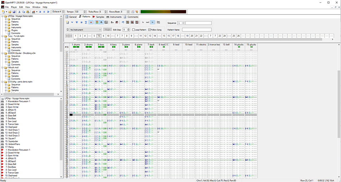
Task: Collapse the Yuzu - Yu-Lib.mptm tree node
Action: 3,36
